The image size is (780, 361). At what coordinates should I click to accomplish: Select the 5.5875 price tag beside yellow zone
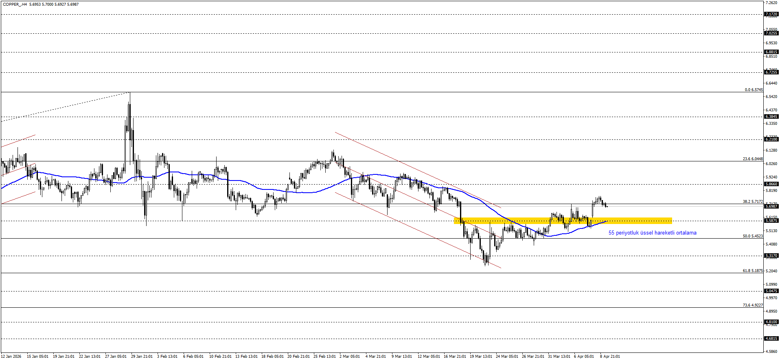coord(771,221)
